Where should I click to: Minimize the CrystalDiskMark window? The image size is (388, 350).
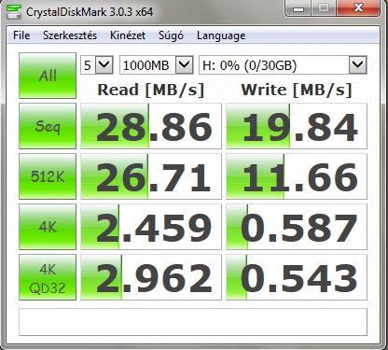click(x=298, y=8)
